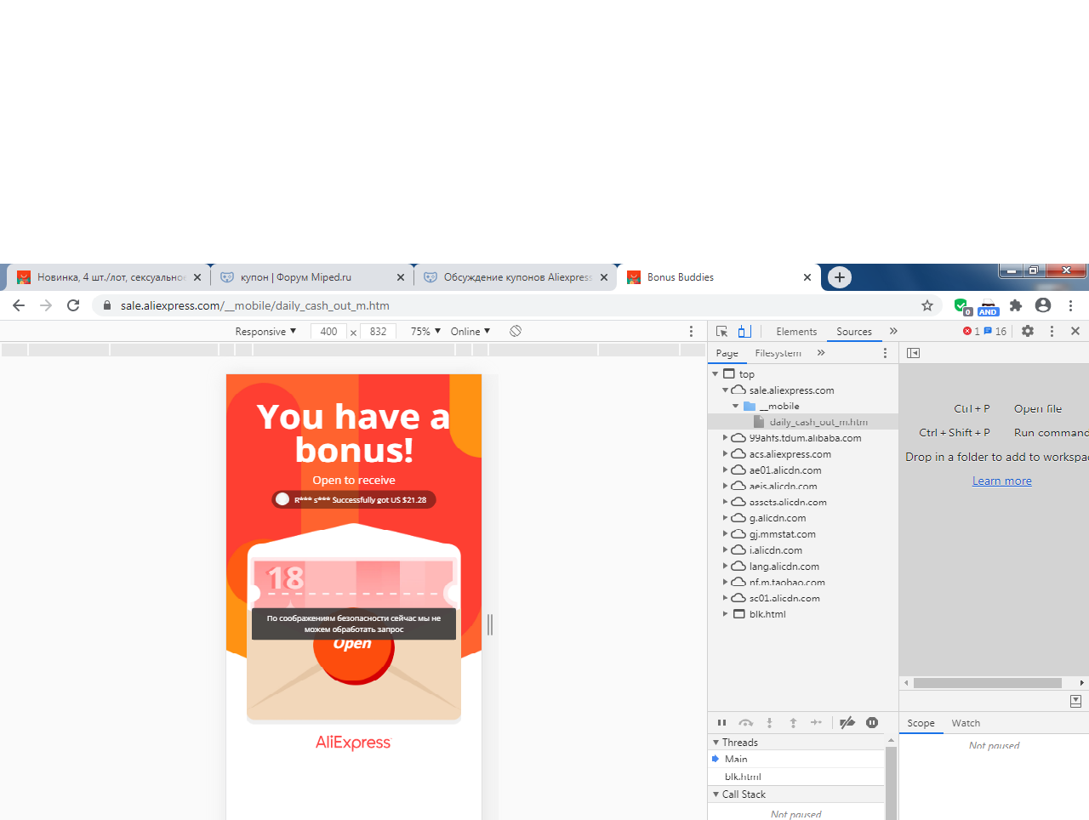Open the 75% zoom dropdown

point(425,331)
